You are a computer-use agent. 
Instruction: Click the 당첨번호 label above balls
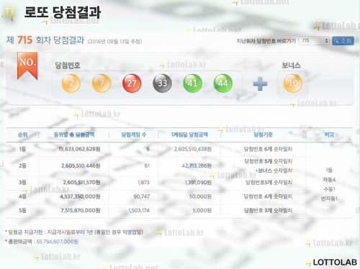pyautogui.click(x=68, y=65)
